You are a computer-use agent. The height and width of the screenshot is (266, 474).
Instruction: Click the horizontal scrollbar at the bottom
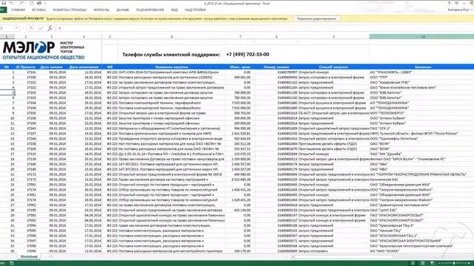coord(344,257)
